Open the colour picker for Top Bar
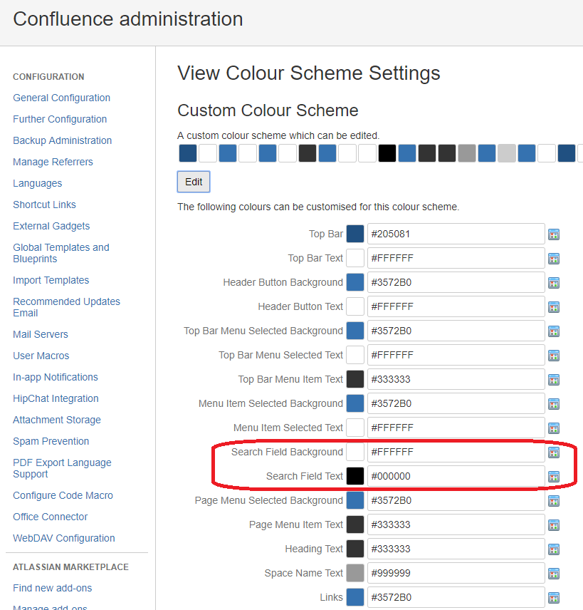 (x=554, y=234)
